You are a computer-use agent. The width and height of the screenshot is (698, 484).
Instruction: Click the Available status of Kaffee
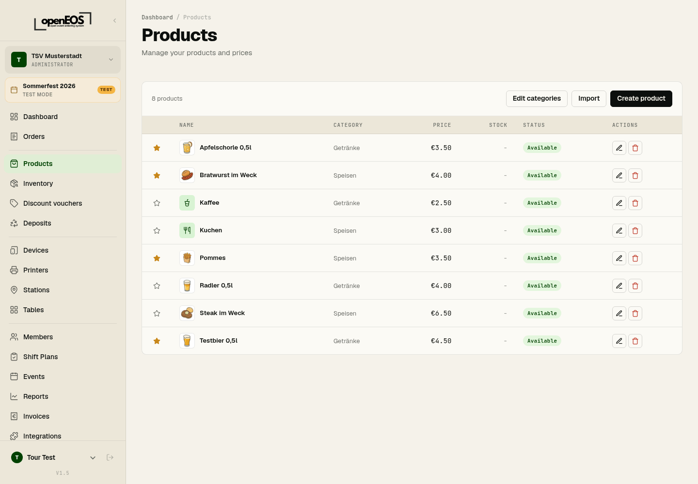[542, 203]
